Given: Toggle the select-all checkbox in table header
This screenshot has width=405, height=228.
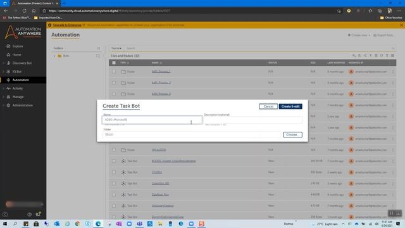Looking at the screenshot, I should click(114, 63).
